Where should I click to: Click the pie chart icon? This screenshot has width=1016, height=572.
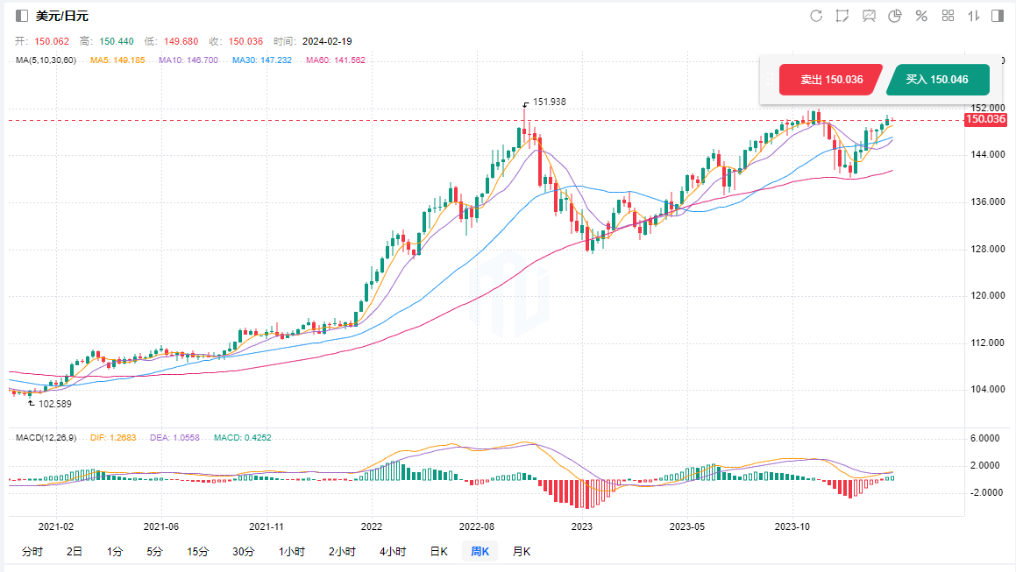895,16
